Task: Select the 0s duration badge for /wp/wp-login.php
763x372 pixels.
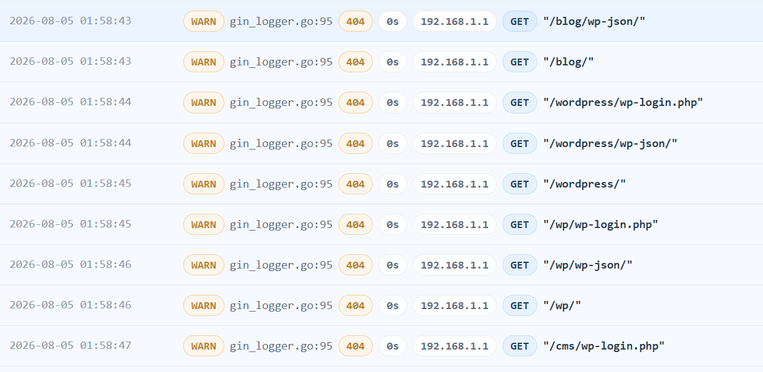Action: [393, 224]
